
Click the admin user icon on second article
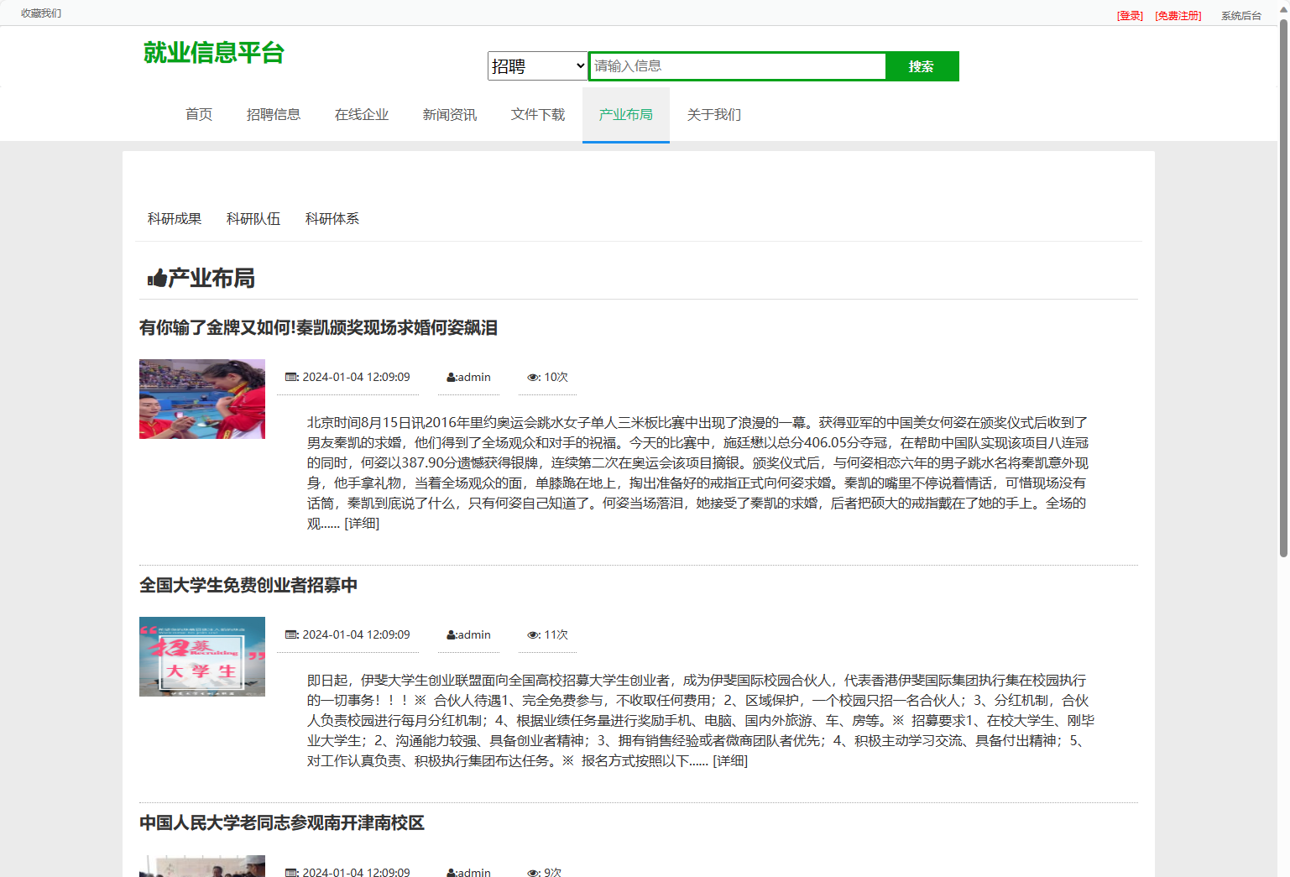(x=451, y=635)
